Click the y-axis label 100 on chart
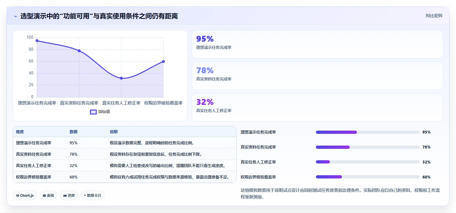456x213 pixels. (30, 37)
